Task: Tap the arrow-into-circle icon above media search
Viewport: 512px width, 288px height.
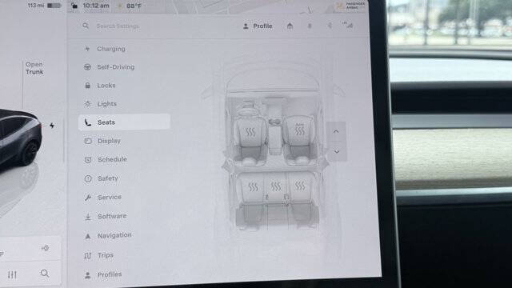Action: 45,248
